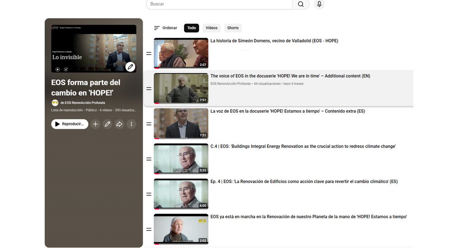
Task: Click channel name under 'The voice of EOS' video
Action: pos(231,84)
